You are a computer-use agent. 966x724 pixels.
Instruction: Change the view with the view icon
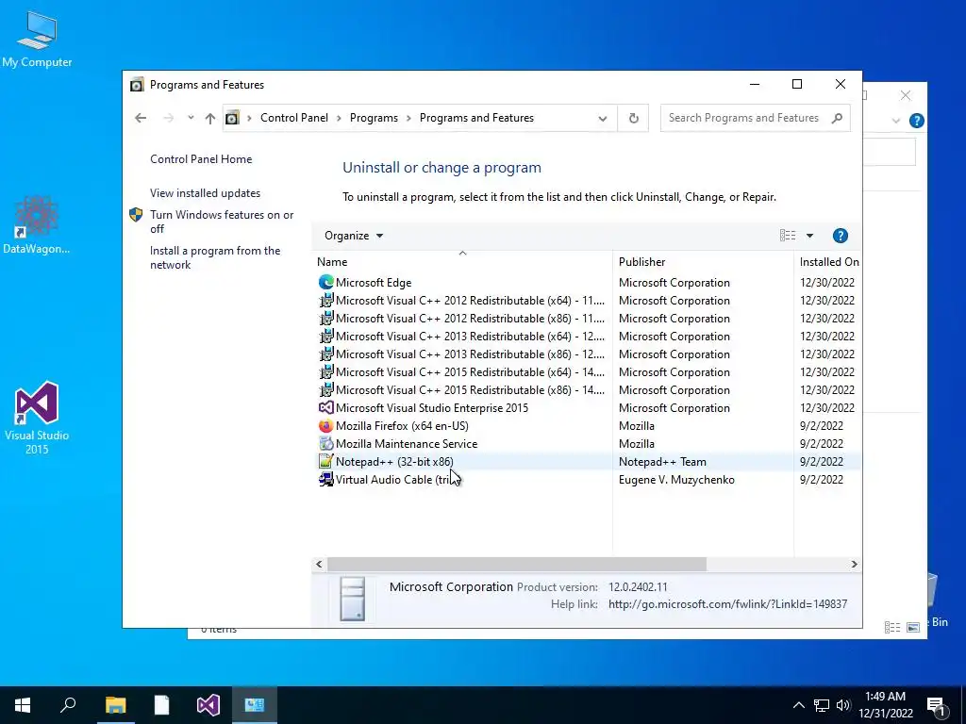pyautogui.click(x=788, y=235)
